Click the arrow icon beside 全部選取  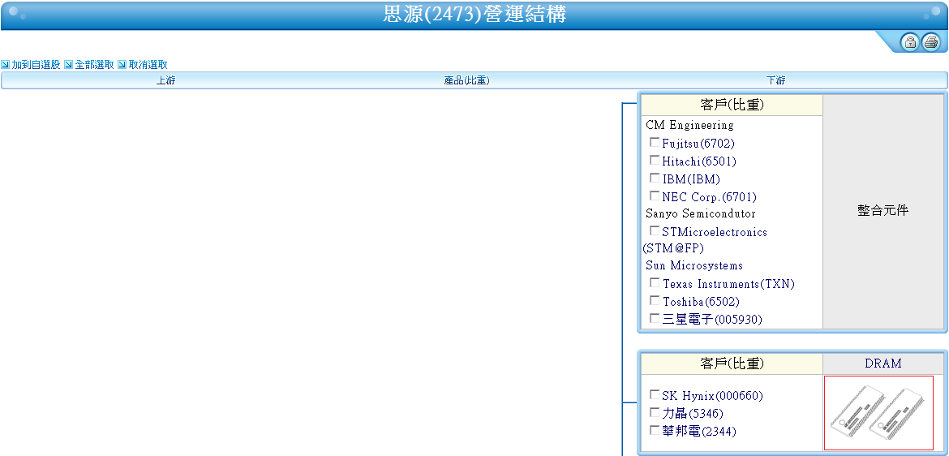point(68,65)
